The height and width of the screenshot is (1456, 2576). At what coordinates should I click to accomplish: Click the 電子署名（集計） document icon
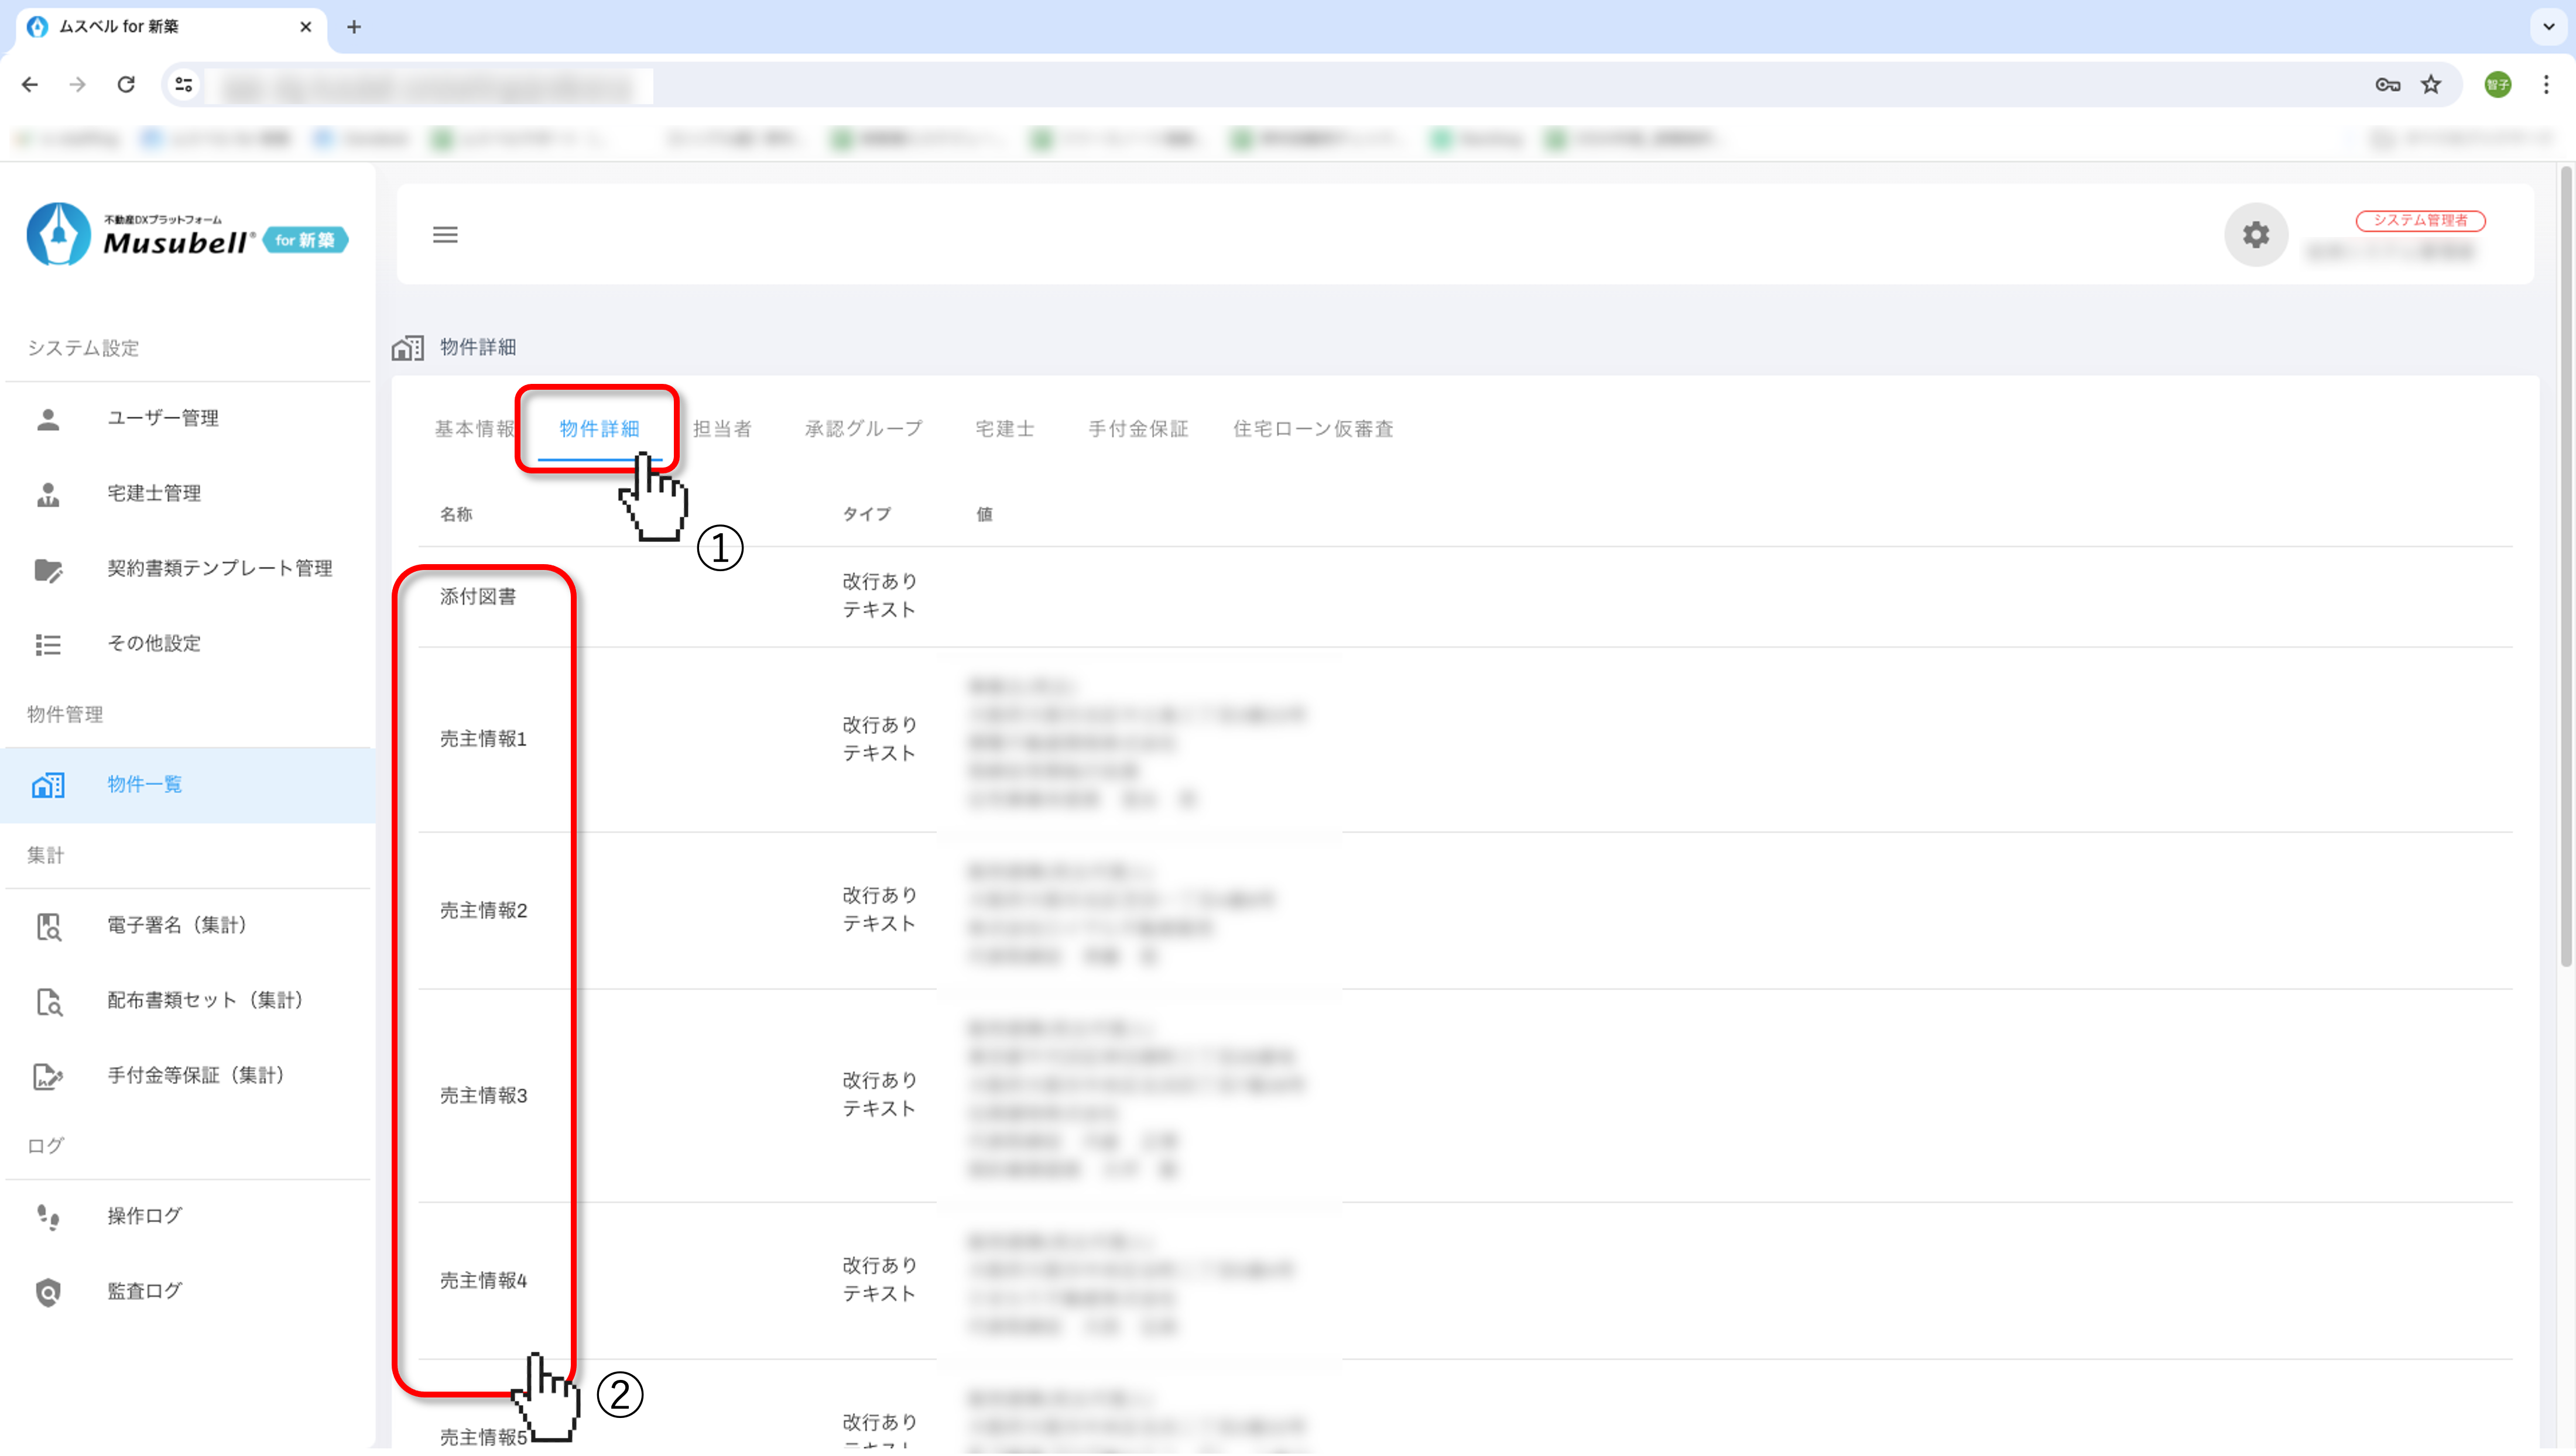click(x=48, y=926)
